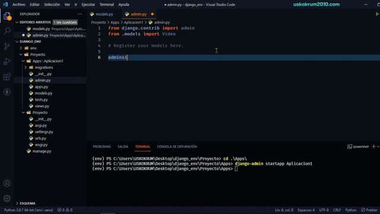Click Python 3.8.7 interpreter status item
The image size is (380, 214).
[28, 210]
